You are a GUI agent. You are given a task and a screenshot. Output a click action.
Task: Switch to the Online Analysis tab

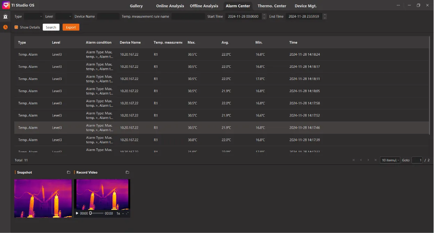(x=170, y=6)
